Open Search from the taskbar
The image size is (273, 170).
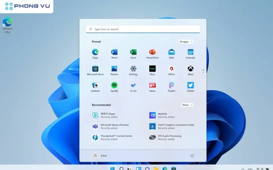coord(121,168)
